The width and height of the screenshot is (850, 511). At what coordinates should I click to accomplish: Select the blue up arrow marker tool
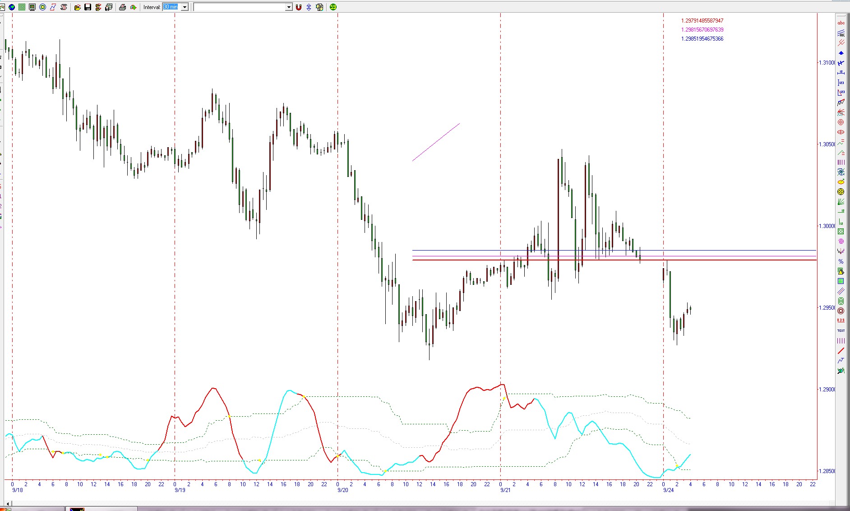point(841,53)
